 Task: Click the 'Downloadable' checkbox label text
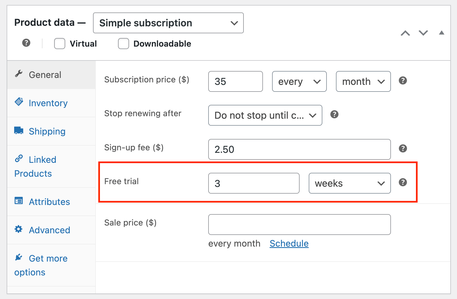pos(162,44)
